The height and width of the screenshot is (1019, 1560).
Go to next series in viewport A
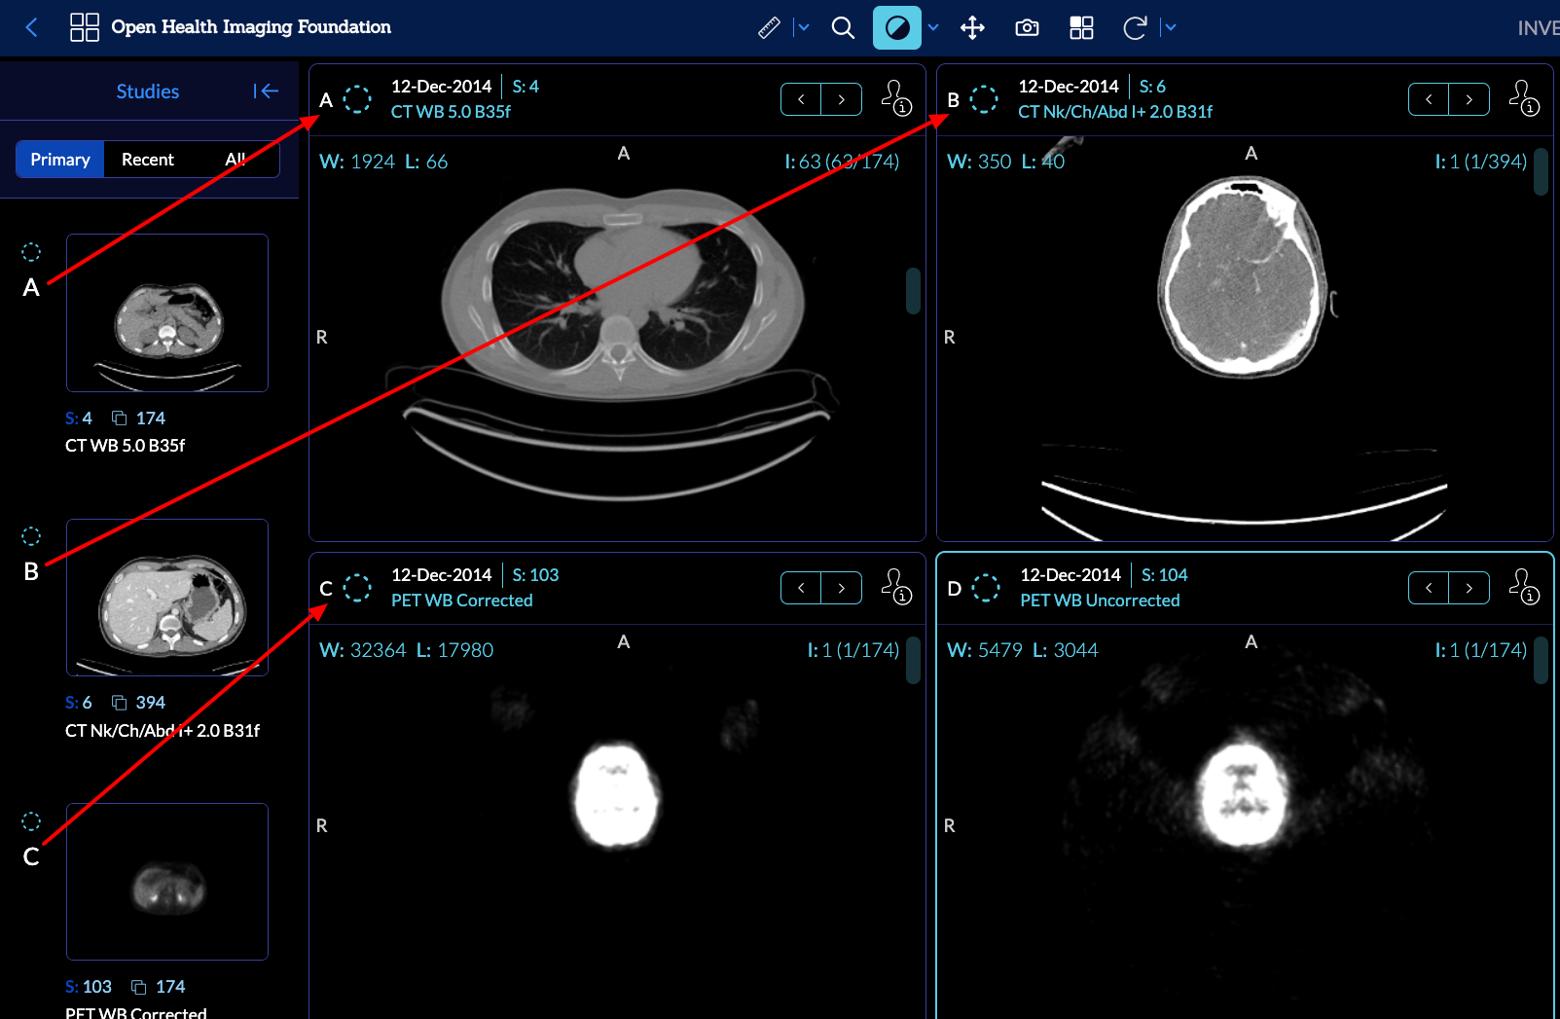pyautogui.click(x=842, y=99)
